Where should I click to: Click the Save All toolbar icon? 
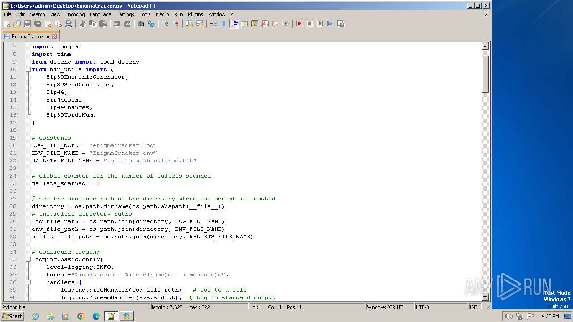tap(38, 24)
